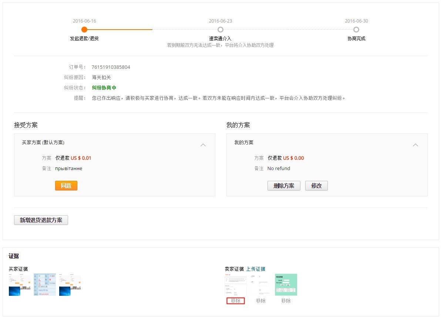Click 移除 under the green seller evidence
This screenshot has height=318, width=441.
coord(286,301)
